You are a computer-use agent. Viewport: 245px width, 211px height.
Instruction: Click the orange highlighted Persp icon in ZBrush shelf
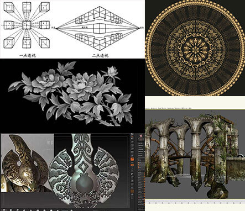point(132,159)
